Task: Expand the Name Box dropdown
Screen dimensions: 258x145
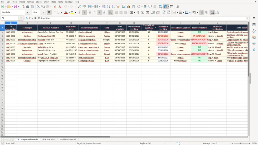Action: pos(21,18)
